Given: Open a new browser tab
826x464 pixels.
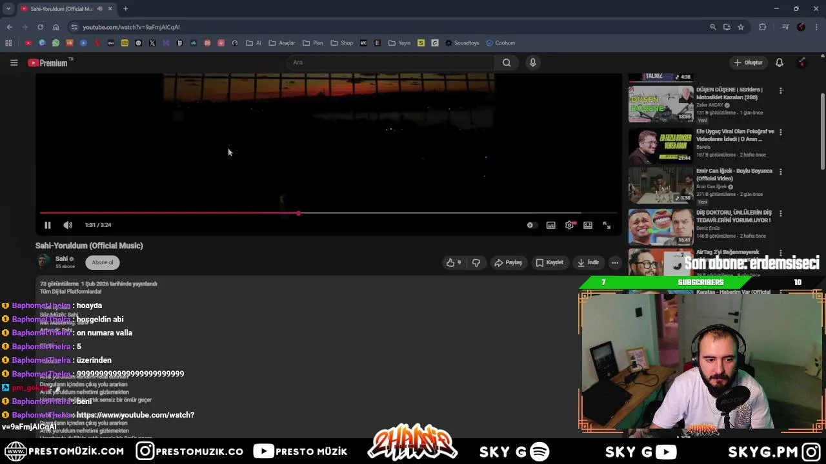Looking at the screenshot, I should coord(125,8).
